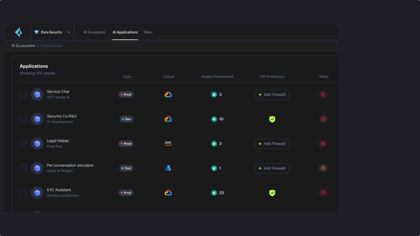Open the Data Security dropdown
Screen dimensions: 420x236
point(69,32)
